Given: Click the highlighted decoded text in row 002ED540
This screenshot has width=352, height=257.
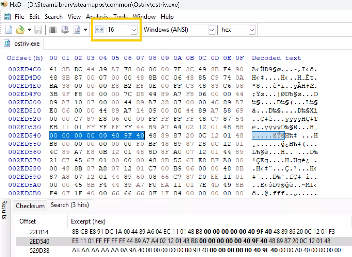Looking at the screenshot, I should pos(268,135).
